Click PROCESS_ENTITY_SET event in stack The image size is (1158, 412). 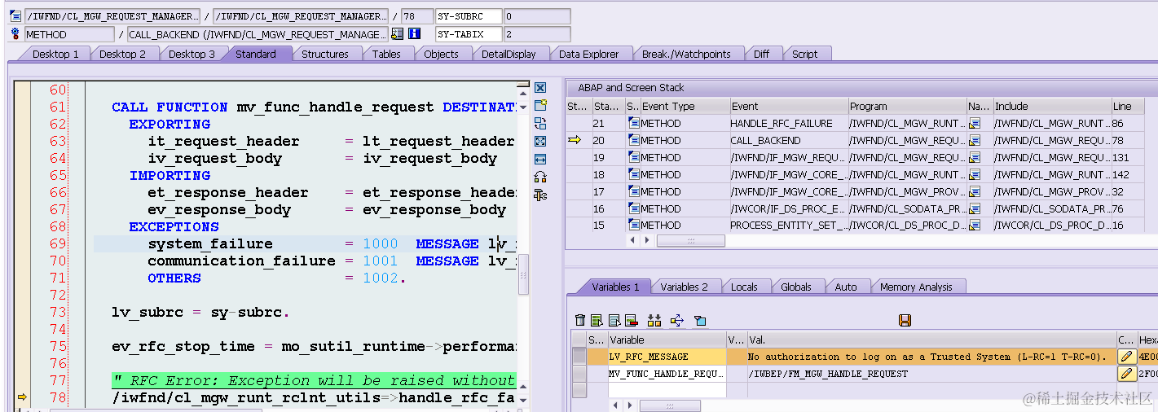coord(788,226)
